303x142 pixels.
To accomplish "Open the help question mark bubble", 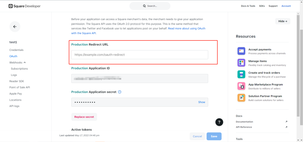I will pyautogui.click(x=219, y=122).
